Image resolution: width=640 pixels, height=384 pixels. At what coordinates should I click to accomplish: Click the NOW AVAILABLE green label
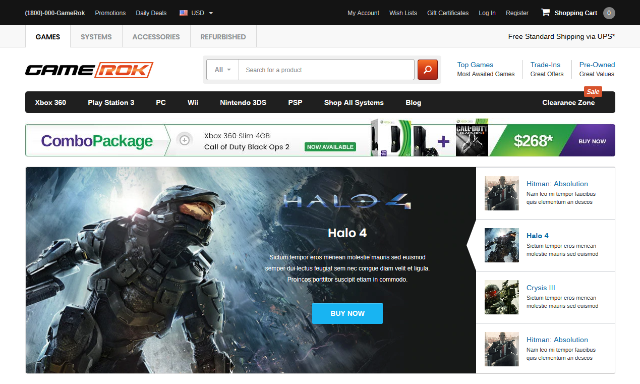(x=330, y=147)
